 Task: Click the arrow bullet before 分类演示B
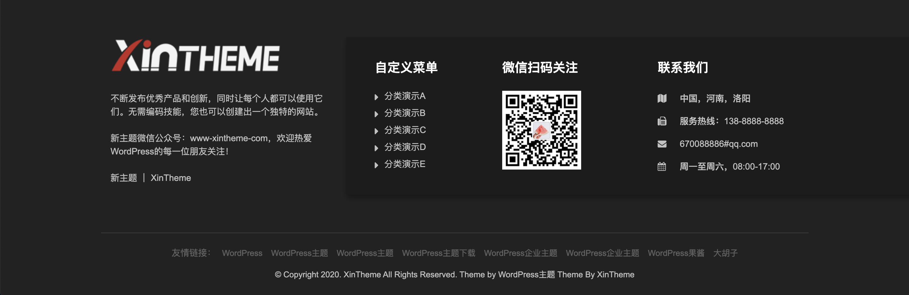[376, 114]
